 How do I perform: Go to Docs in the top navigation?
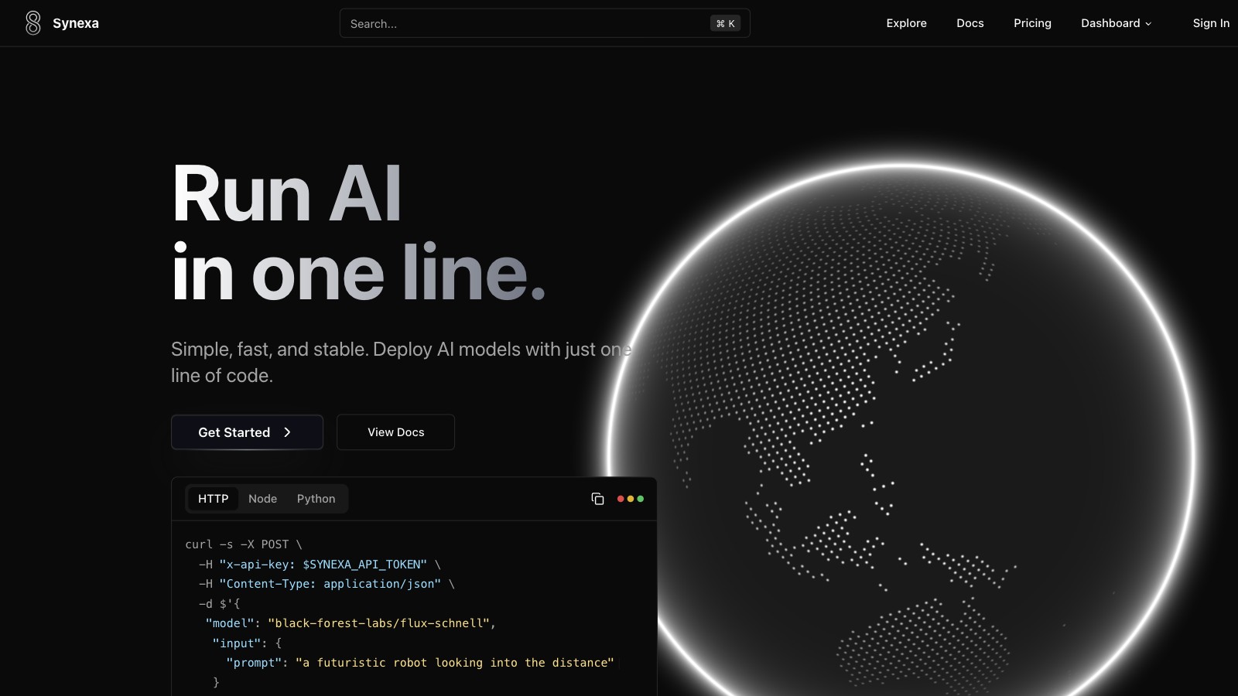coord(970,23)
